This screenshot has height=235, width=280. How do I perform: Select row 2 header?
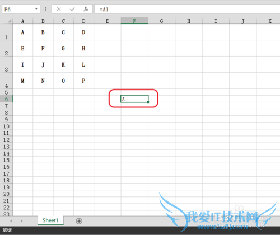pos(6,48)
